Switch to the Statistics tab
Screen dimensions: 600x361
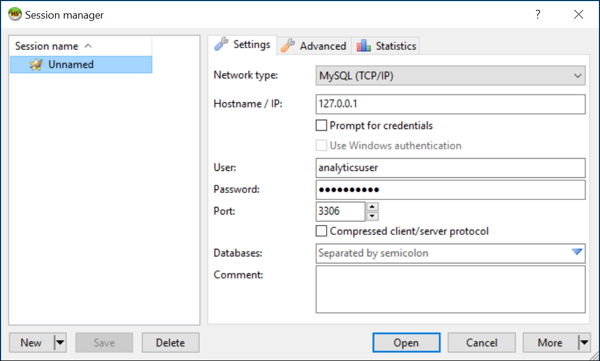coord(392,45)
